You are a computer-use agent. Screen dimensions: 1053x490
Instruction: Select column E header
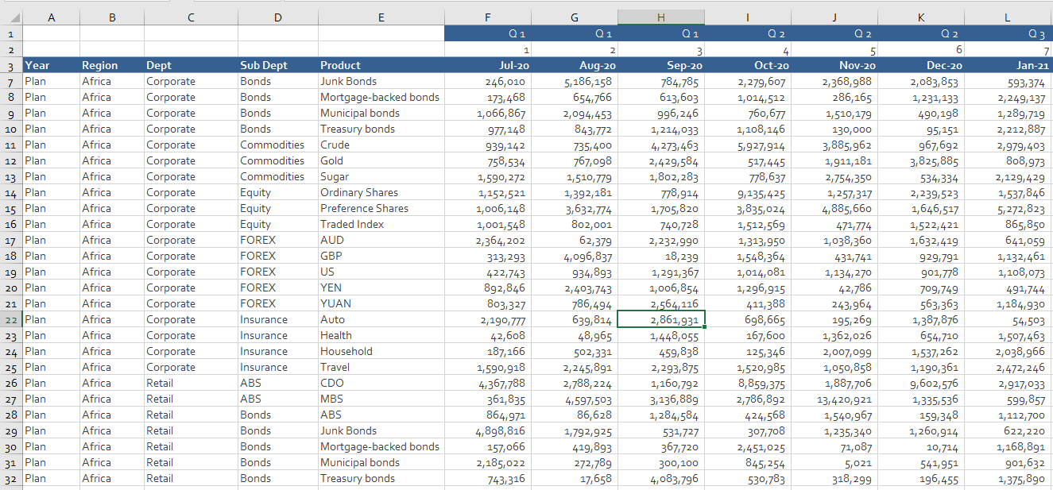tap(381, 17)
